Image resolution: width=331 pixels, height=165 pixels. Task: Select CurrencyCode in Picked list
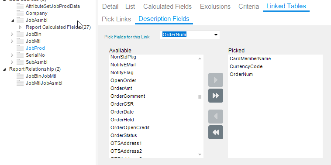tap(246, 66)
